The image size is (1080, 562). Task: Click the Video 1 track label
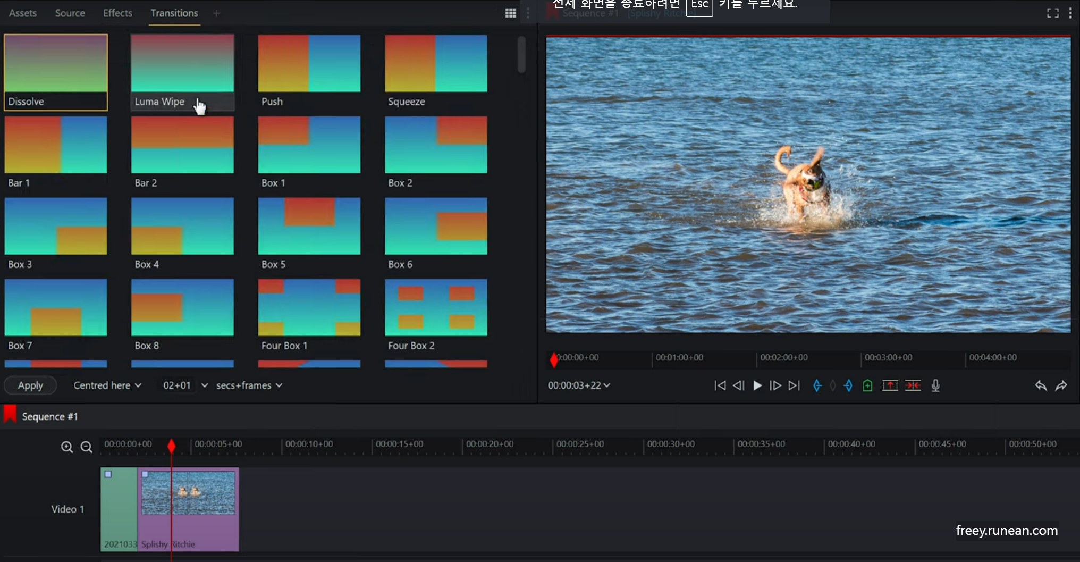tap(67, 509)
